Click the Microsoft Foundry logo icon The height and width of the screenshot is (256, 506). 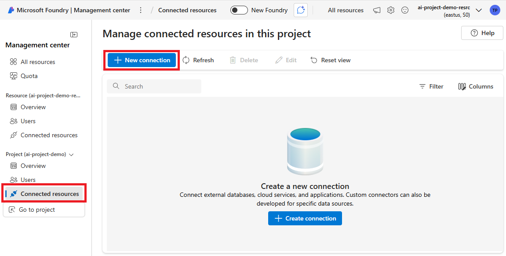tap(11, 10)
